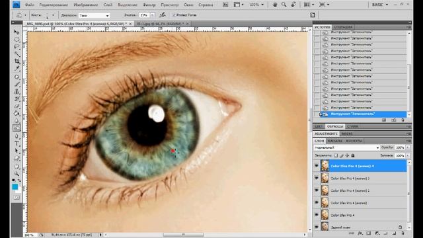Open the Screen Mode button
The image size is (423, 238).
tap(324, 5)
